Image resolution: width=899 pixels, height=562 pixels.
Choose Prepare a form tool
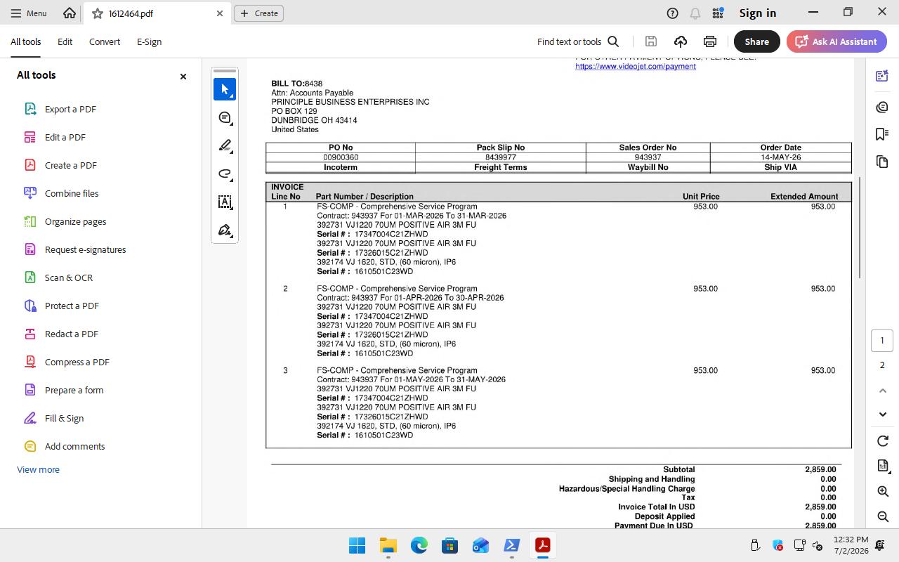click(74, 390)
